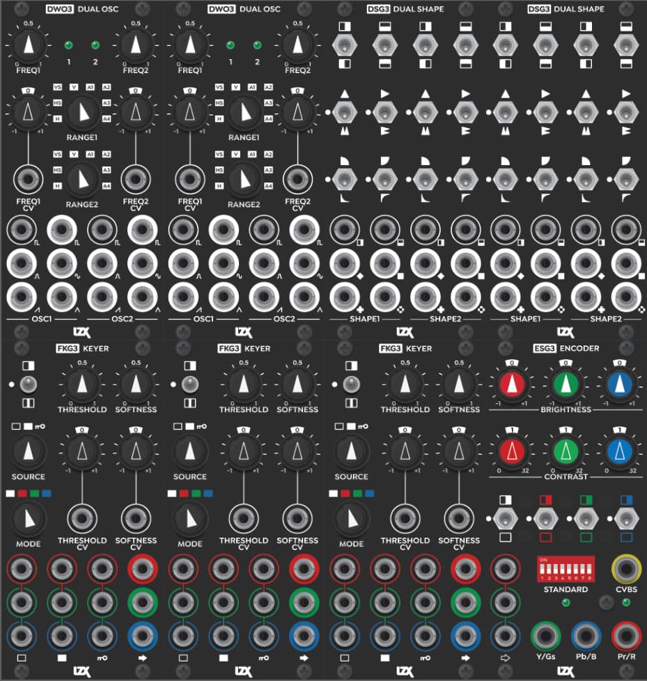Click THRESHOLD CV jack on third FKG3 Keyer
This screenshot has height=681, width=647.
[x=405, y=519]
